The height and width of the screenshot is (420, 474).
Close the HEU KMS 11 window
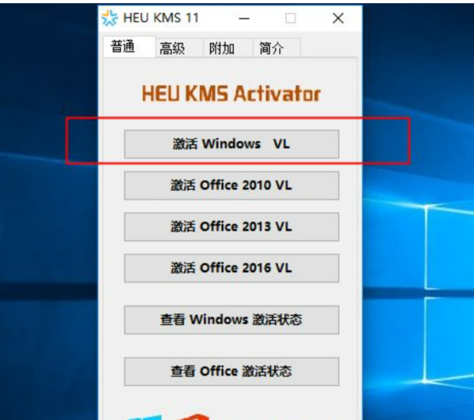pos(338,19)
